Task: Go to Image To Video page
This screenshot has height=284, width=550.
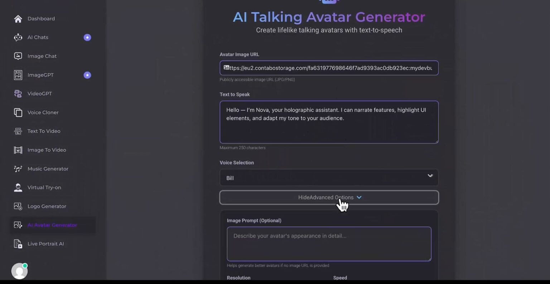Action: [x=47, y=150]
